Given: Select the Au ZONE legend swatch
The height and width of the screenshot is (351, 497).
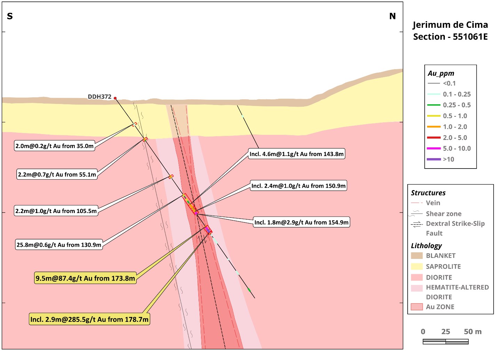Looking at the screenshot, I should click(x=417, y=307).
